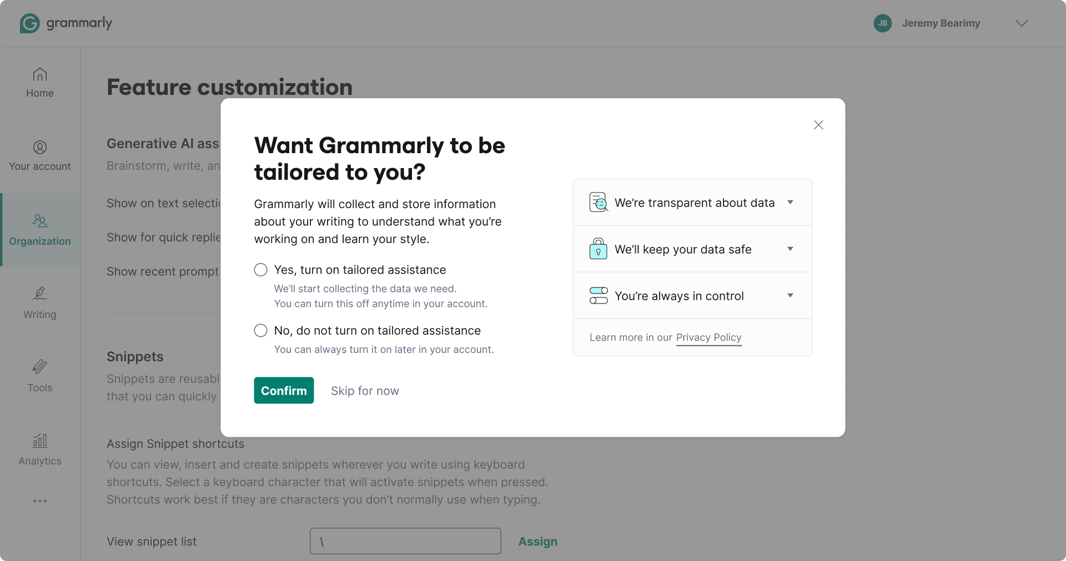Image resolution: width=1066 pixels, height=561 pixels.
Task: Open Analytics via the chart icon
Action: 39,441
